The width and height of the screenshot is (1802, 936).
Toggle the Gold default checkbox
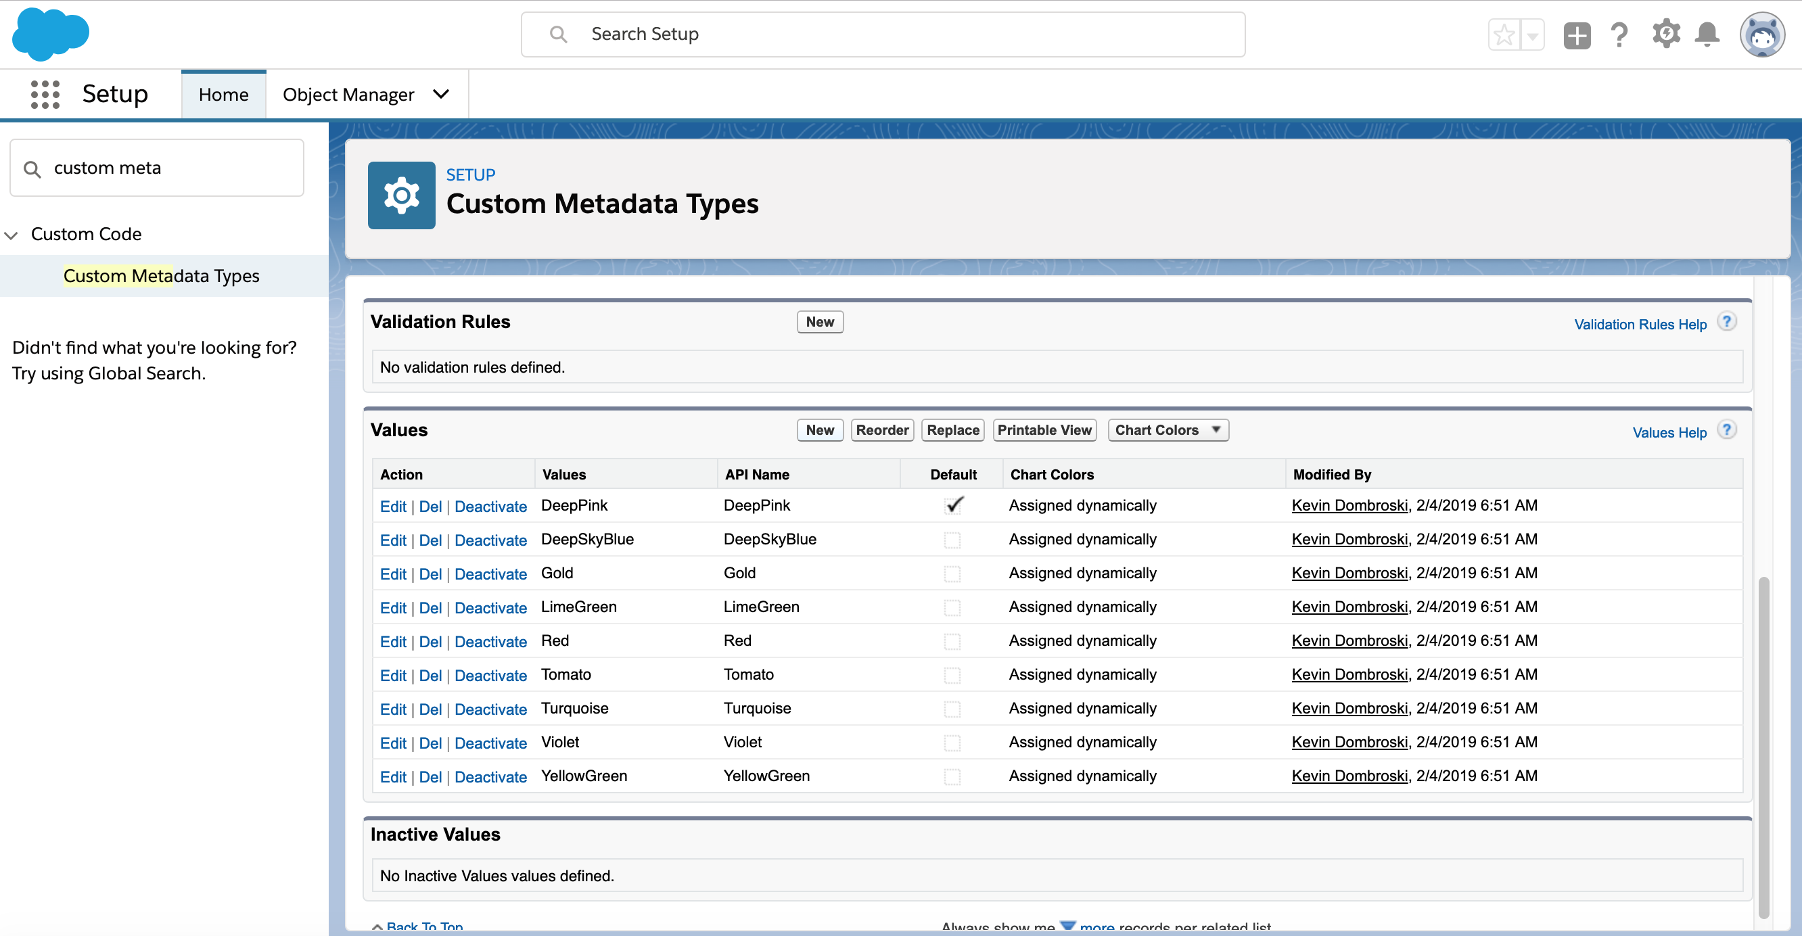(x=952, y=574)
